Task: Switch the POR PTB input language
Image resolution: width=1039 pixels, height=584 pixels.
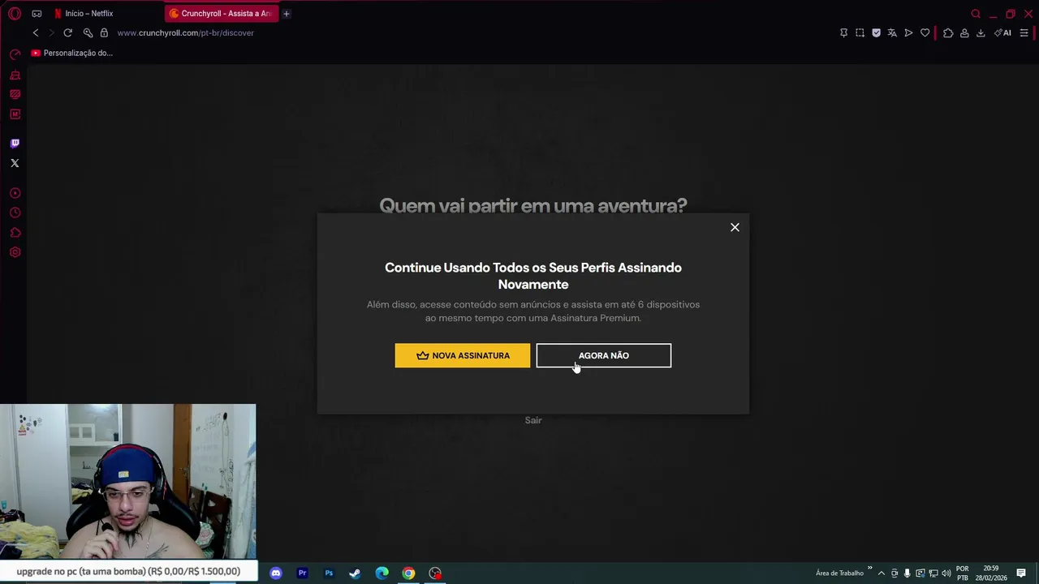Action: tap(963, 573)
